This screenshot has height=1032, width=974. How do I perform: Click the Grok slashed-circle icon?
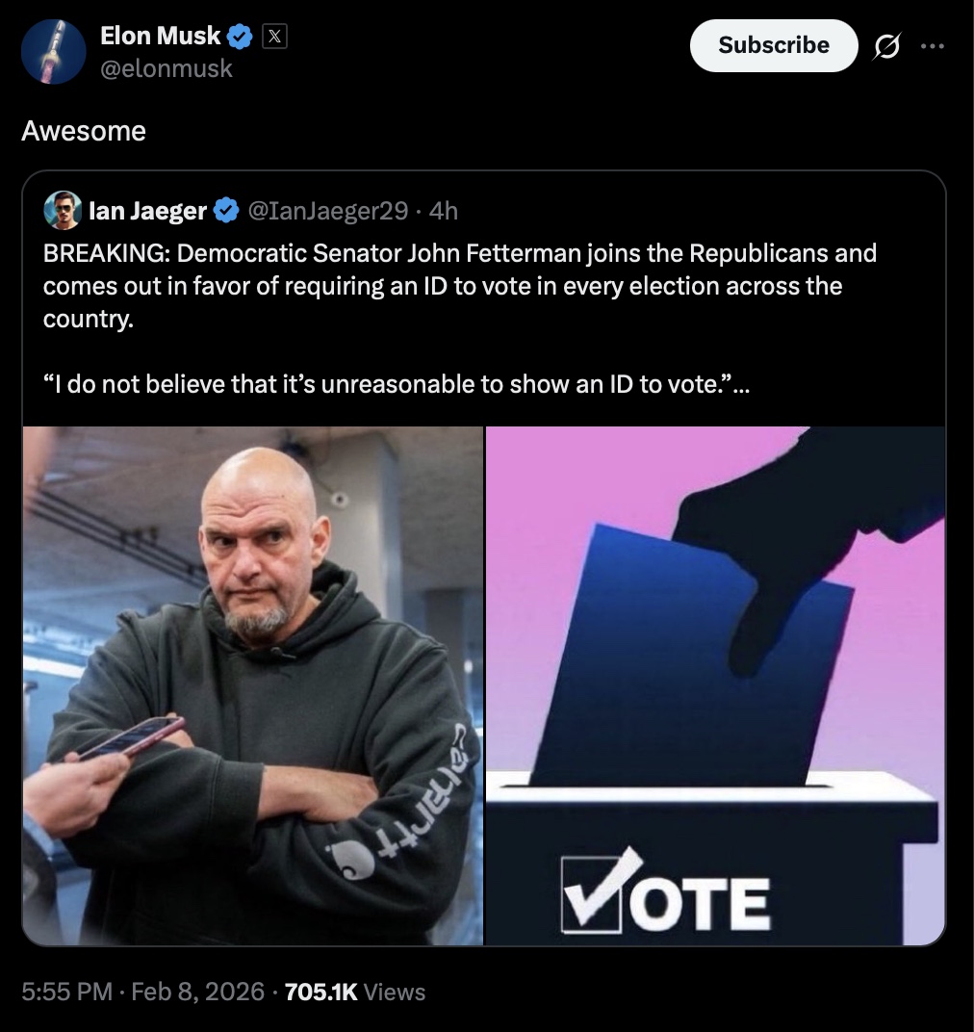pos(886,46)
